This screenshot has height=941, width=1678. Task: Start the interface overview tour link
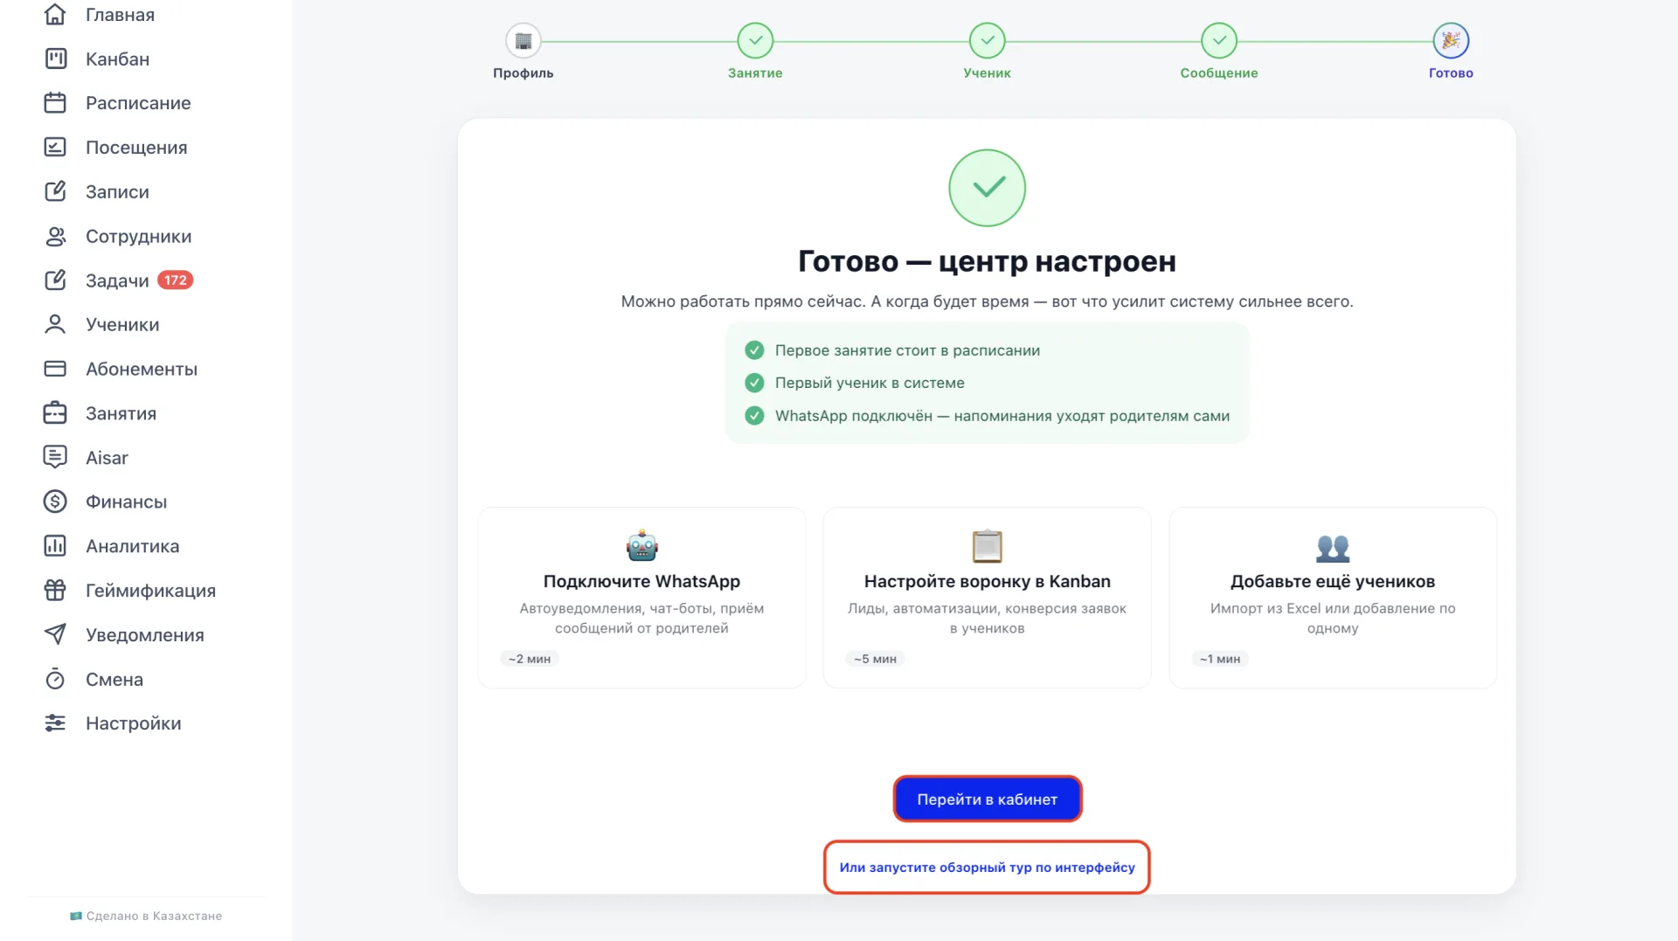click(x=987, y=868)
